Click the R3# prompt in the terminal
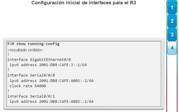 pos(11,44)
